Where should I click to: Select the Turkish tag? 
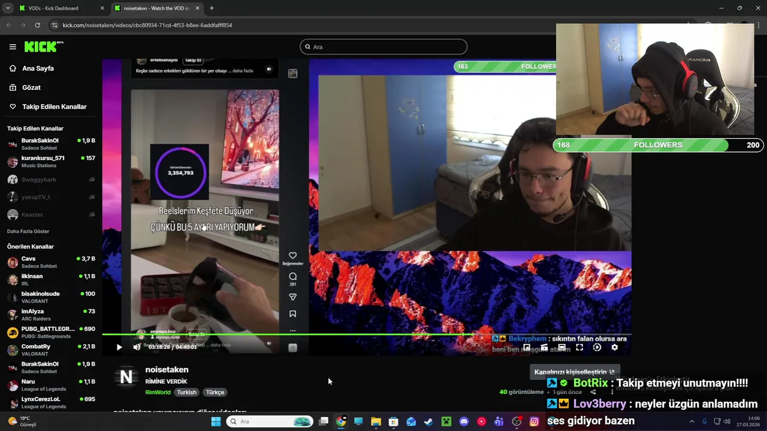click(x=186, y=392)
